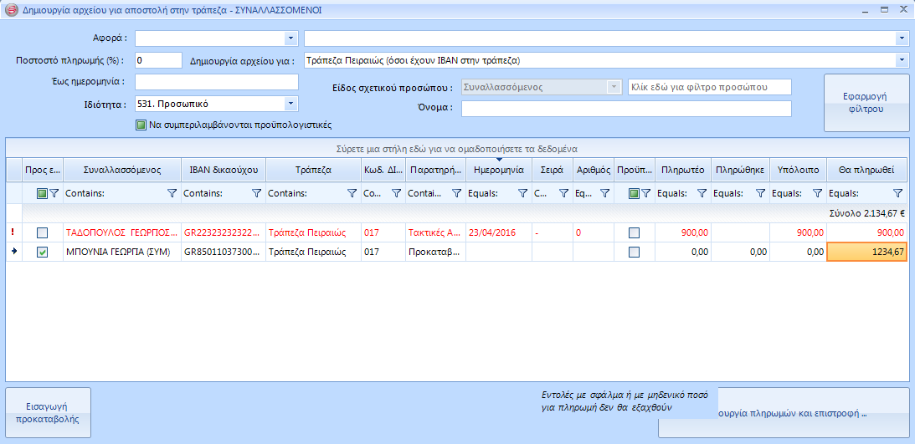Click filter funnel in Ημερομηνία column

(x=522, y=193)
